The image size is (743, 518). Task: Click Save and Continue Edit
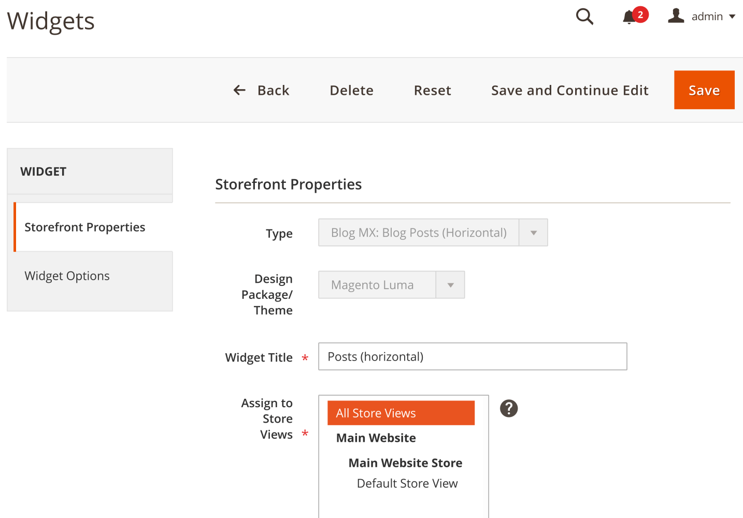coord(569,90)
